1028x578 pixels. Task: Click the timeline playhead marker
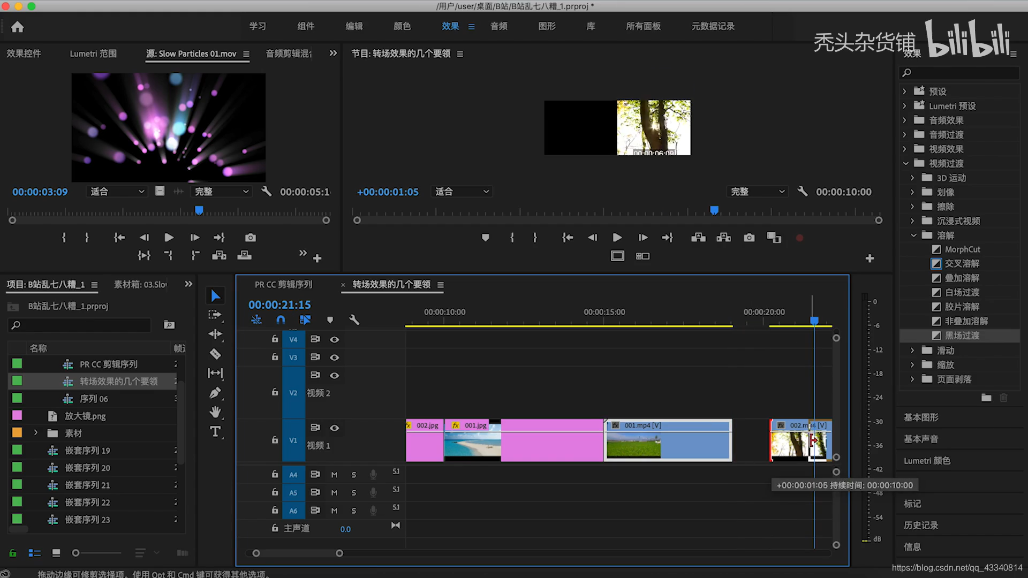tap(814, 321)
